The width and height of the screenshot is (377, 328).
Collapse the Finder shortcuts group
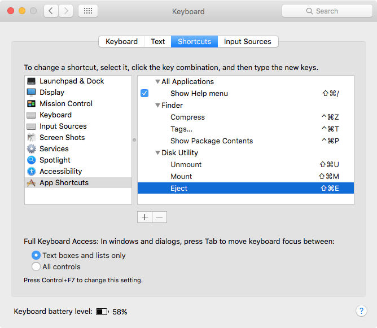pyautogui.click(x=157, y=106)
